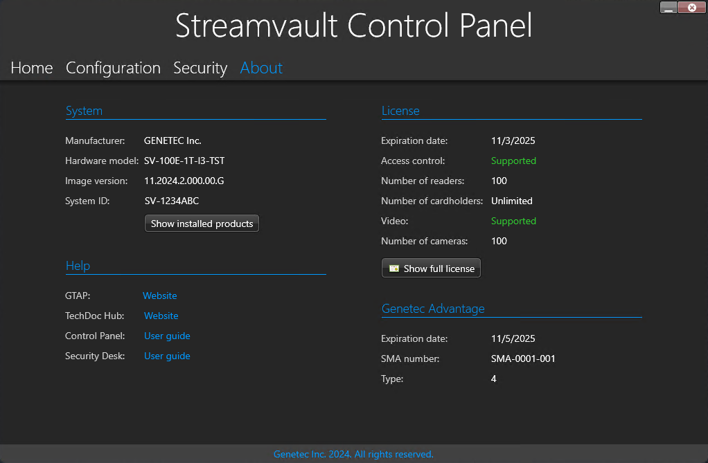Click the Genetec Advantage section heading
Viewport: 708px width, 463px height.
point(433,309)
